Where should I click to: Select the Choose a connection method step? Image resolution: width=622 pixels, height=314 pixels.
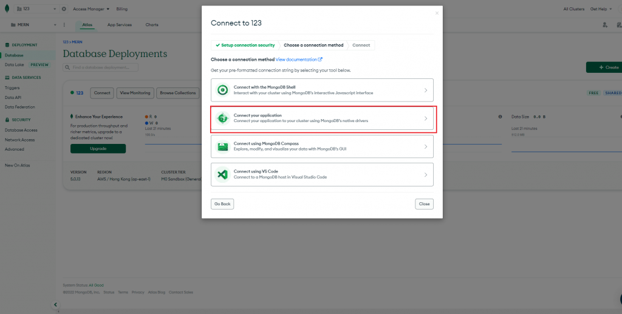pyautogui.click(x=313, y=45)
